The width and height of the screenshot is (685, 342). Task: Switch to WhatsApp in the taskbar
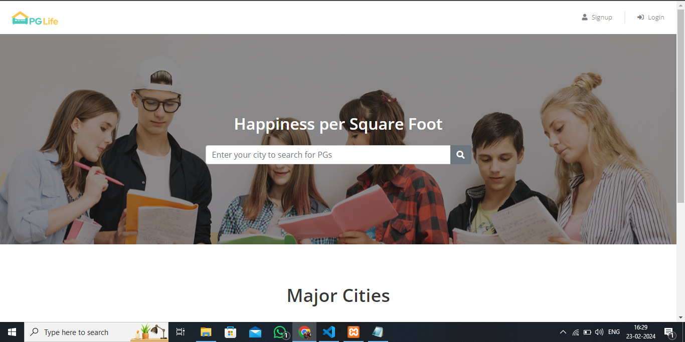coord(280,332)
